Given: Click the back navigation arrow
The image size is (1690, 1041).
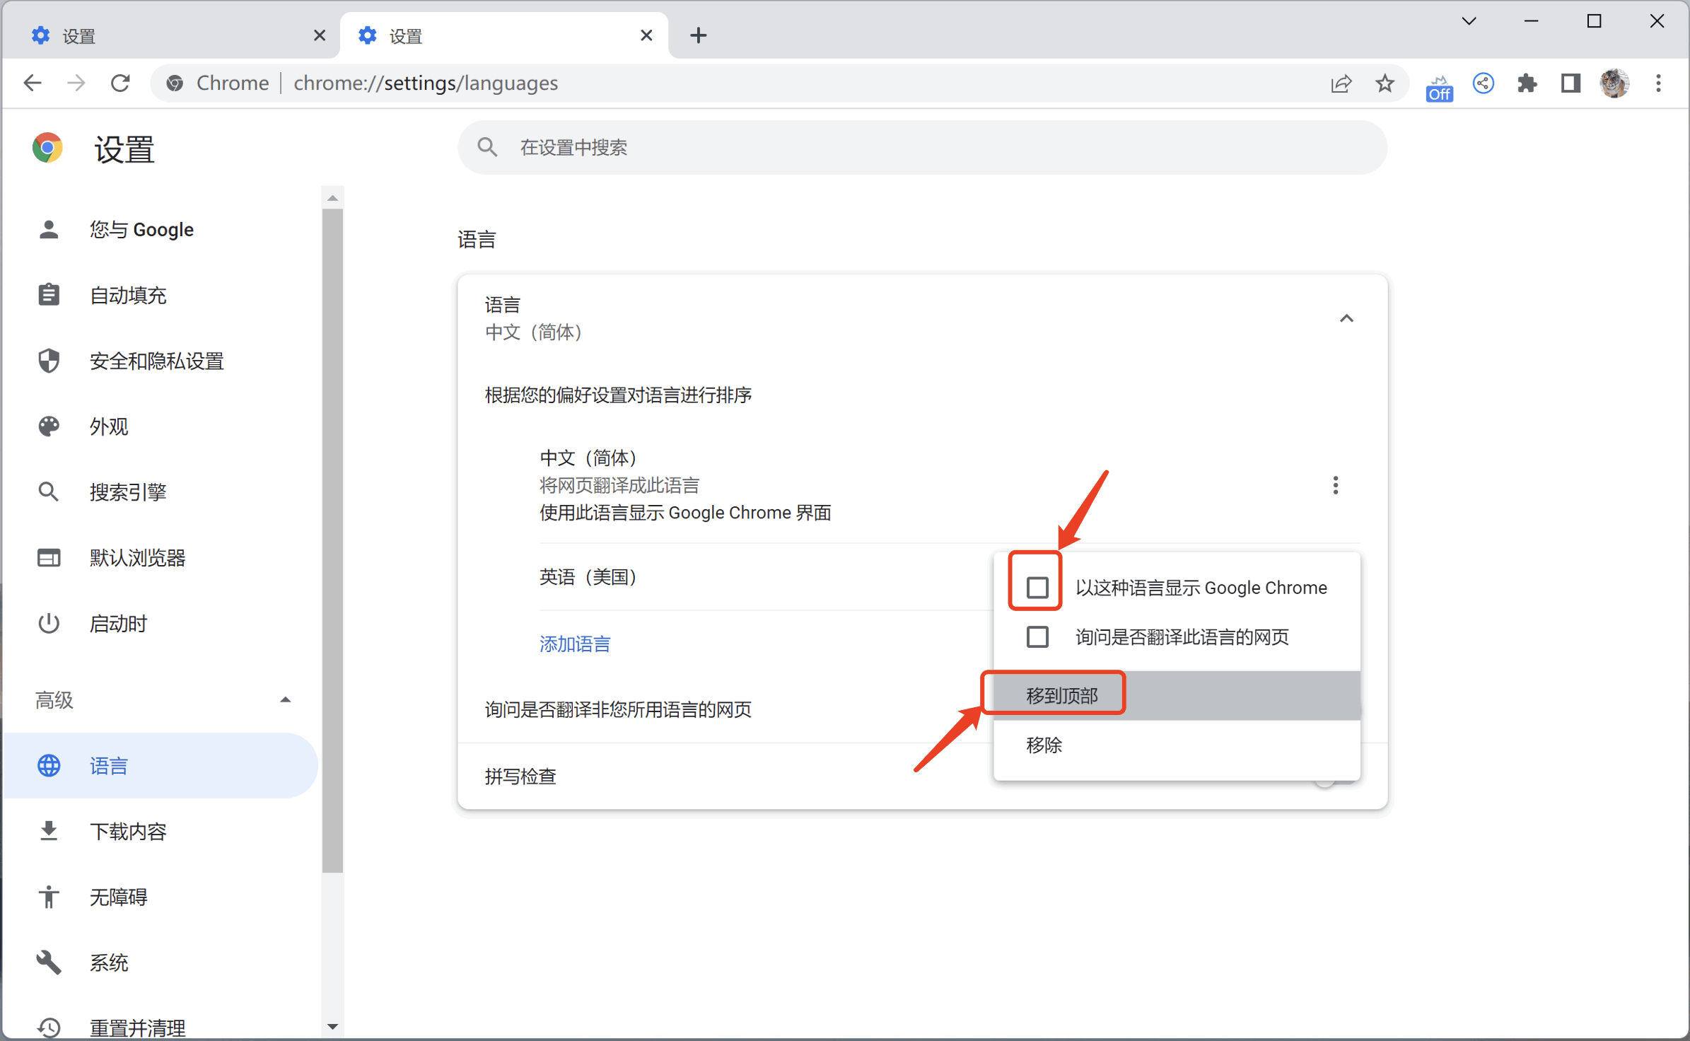Looking at the screenshot, I should 33,83.
